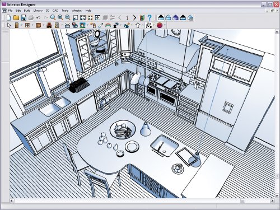Click the New Plan blank page icon

pyautogui.click(x=9, y=18)
